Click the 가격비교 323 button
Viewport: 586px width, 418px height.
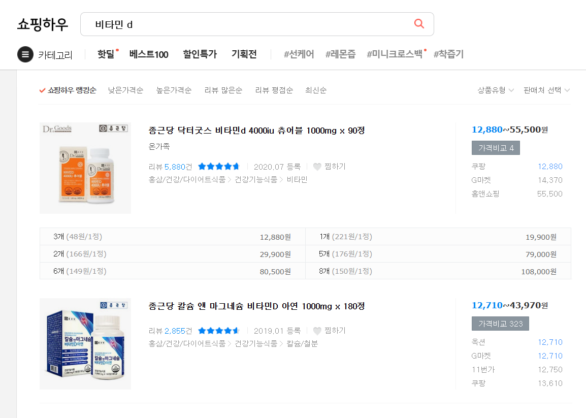pyautogui.click(x=500, y=324)
